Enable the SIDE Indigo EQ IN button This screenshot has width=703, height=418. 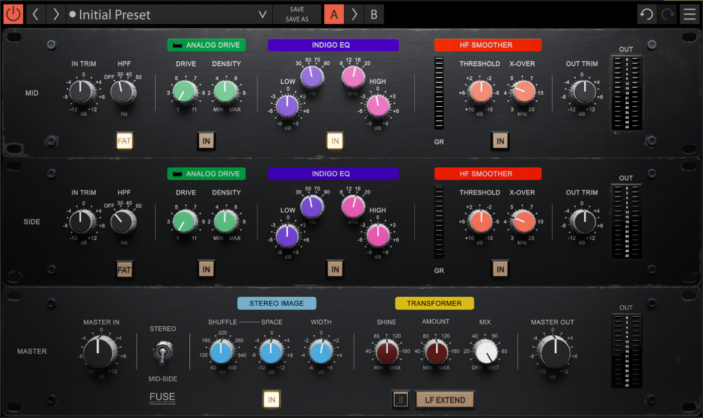335,270
